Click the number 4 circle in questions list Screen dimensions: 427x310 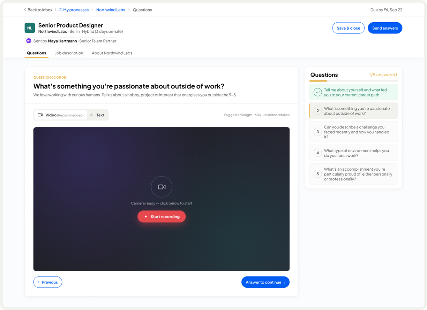(x=317, y=153)
